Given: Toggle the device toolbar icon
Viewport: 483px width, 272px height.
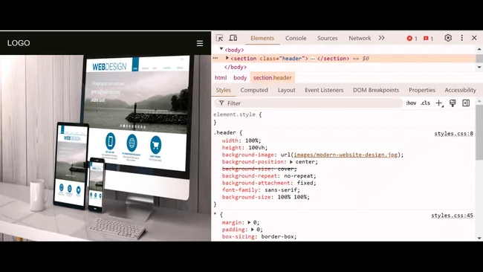Looking at the screenshot, I should pos(233,38).
